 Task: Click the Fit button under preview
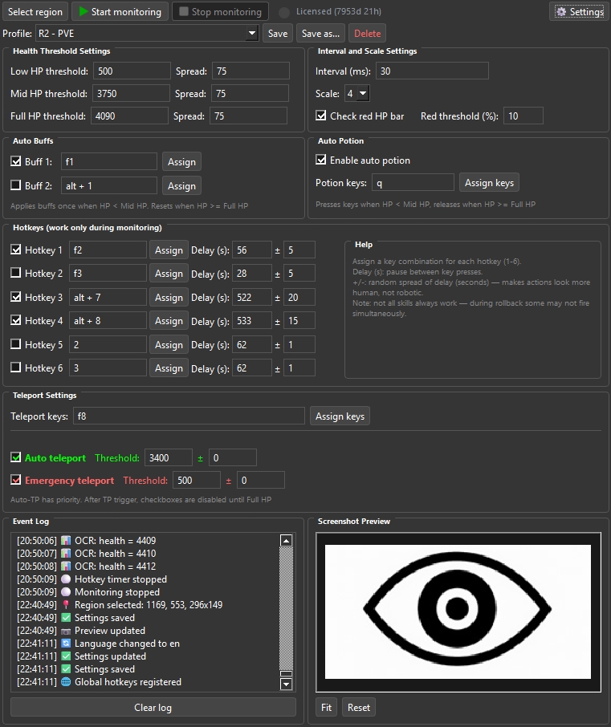pyautogui.click(x=327, y=708)
